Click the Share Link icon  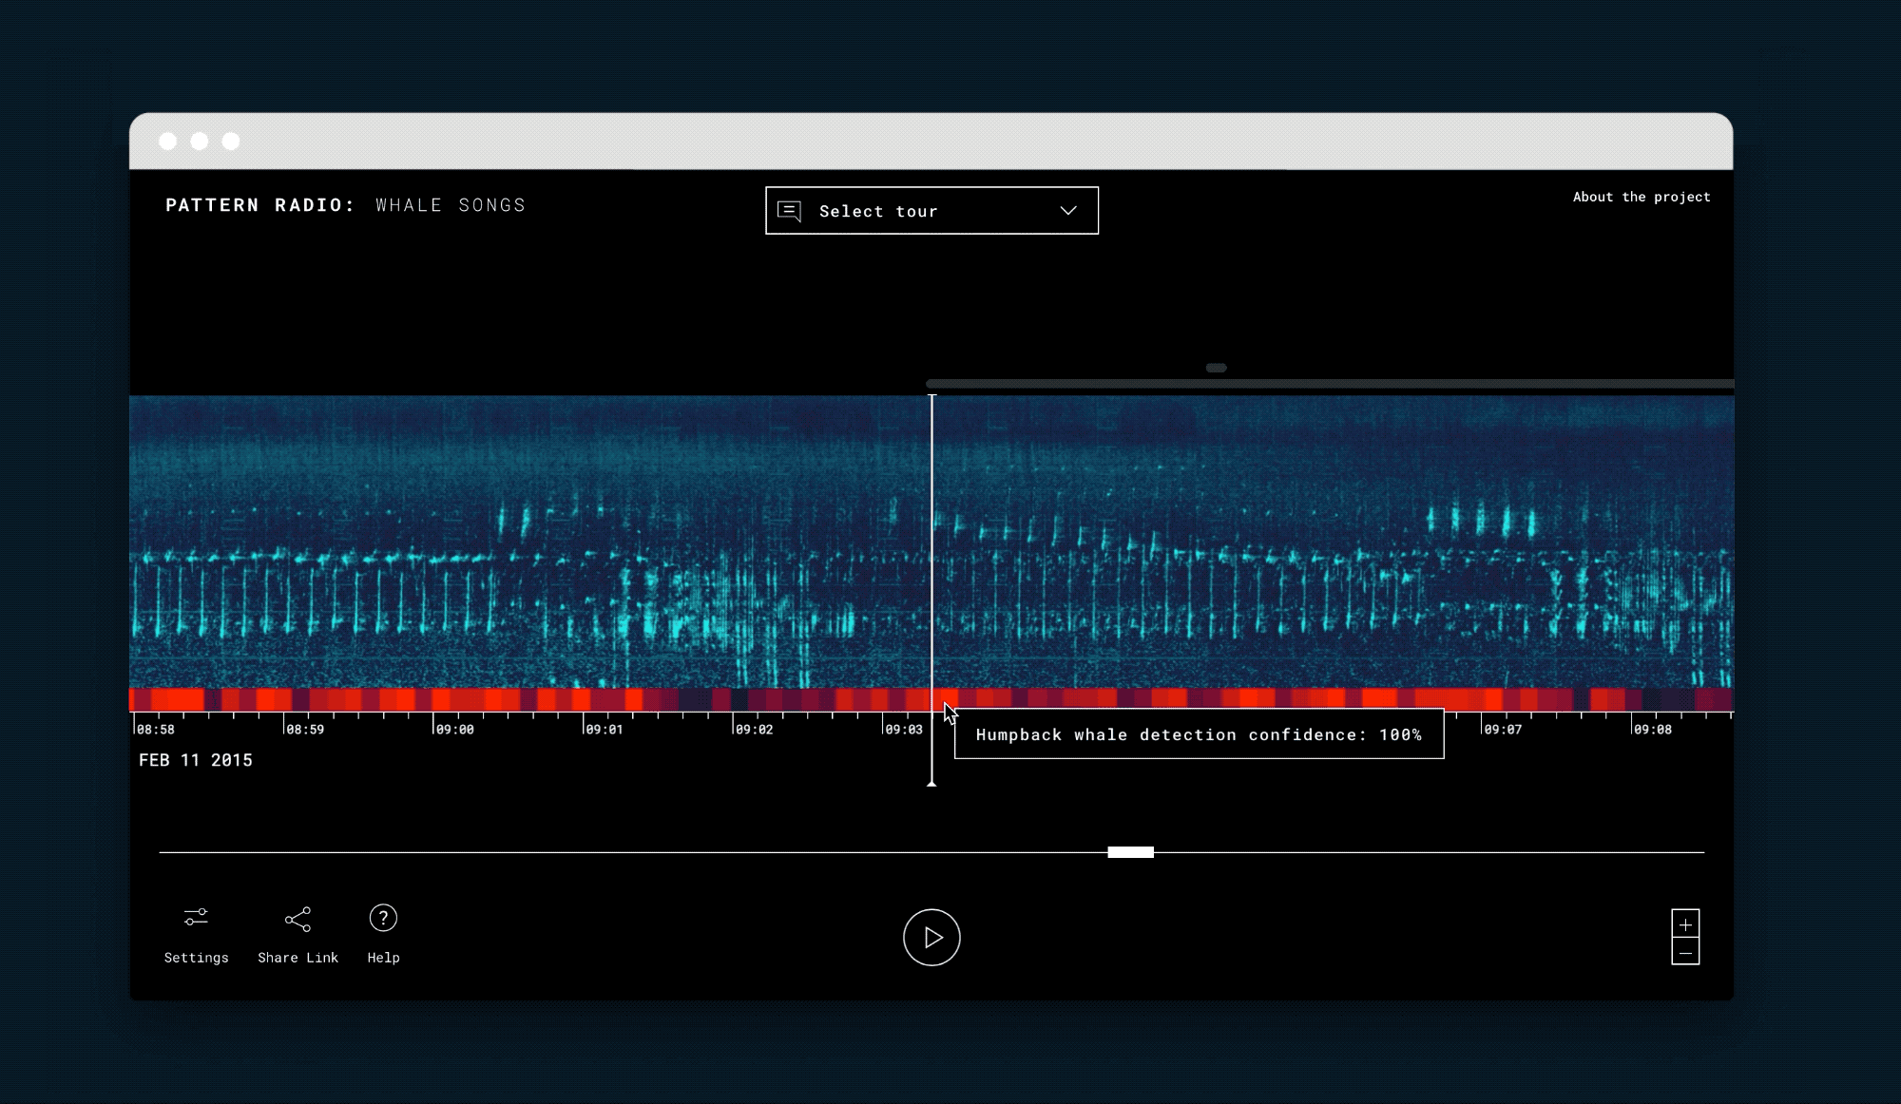298,919
